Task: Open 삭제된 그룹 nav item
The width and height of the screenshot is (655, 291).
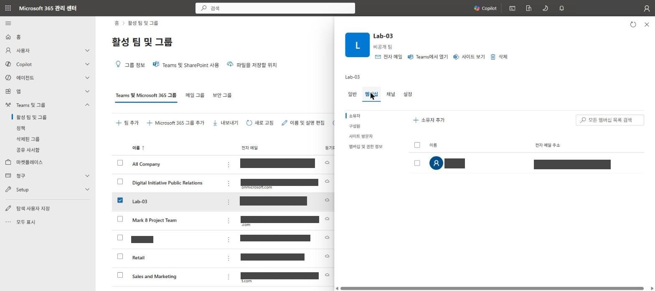Action: 28,139
